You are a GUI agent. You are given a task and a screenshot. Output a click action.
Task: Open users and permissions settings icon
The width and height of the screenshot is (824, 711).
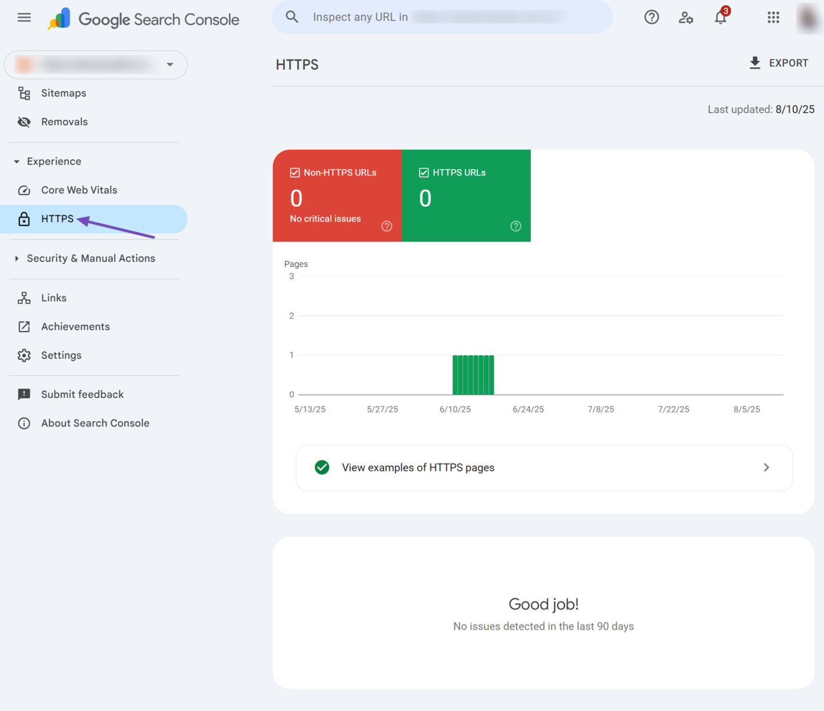[686, 18]
